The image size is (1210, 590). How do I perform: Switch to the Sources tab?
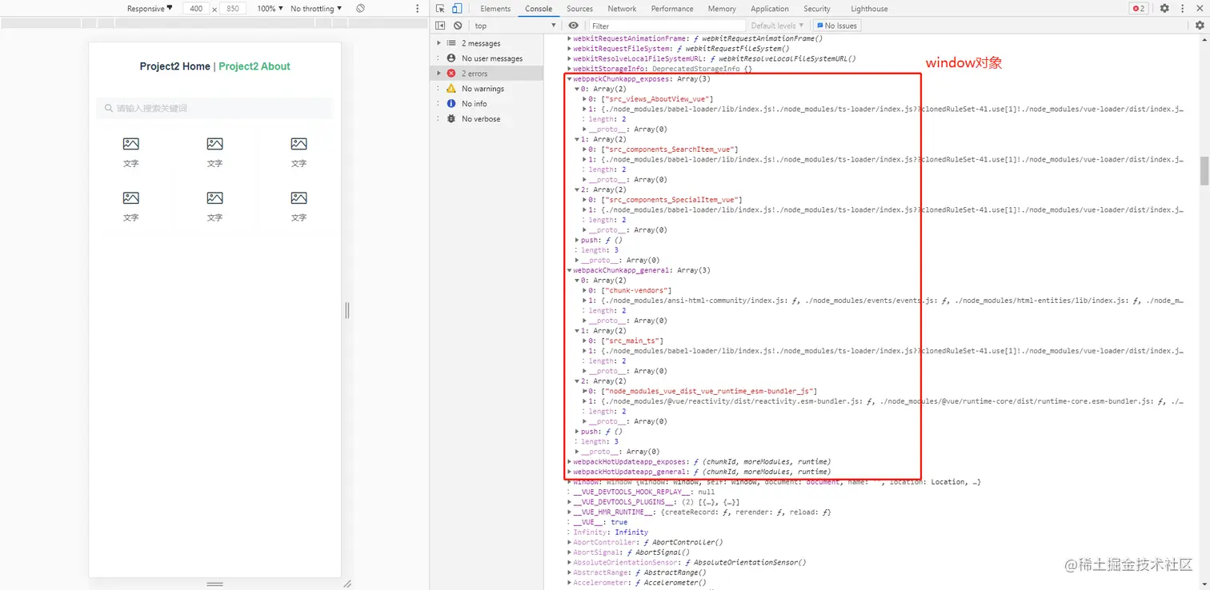click(579, 9)
